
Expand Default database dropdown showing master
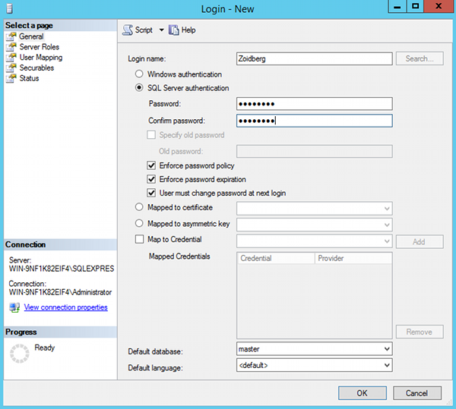315,349
